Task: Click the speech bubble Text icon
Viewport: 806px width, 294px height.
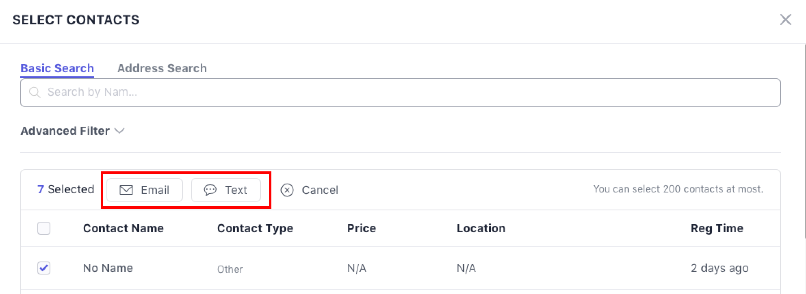Action: [210, 190]
